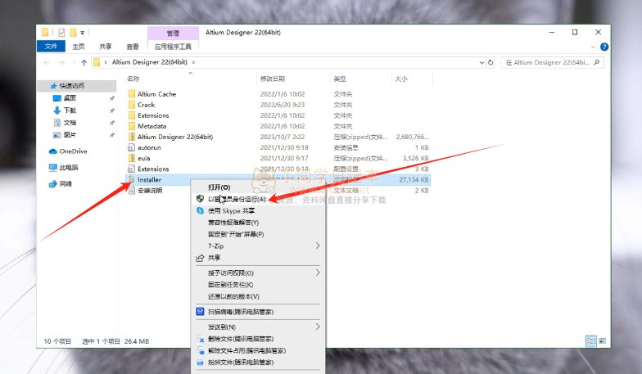Click the search box for Altium Designer folder
The height and width of the screenshot is (374, 642).
(552, 62)
